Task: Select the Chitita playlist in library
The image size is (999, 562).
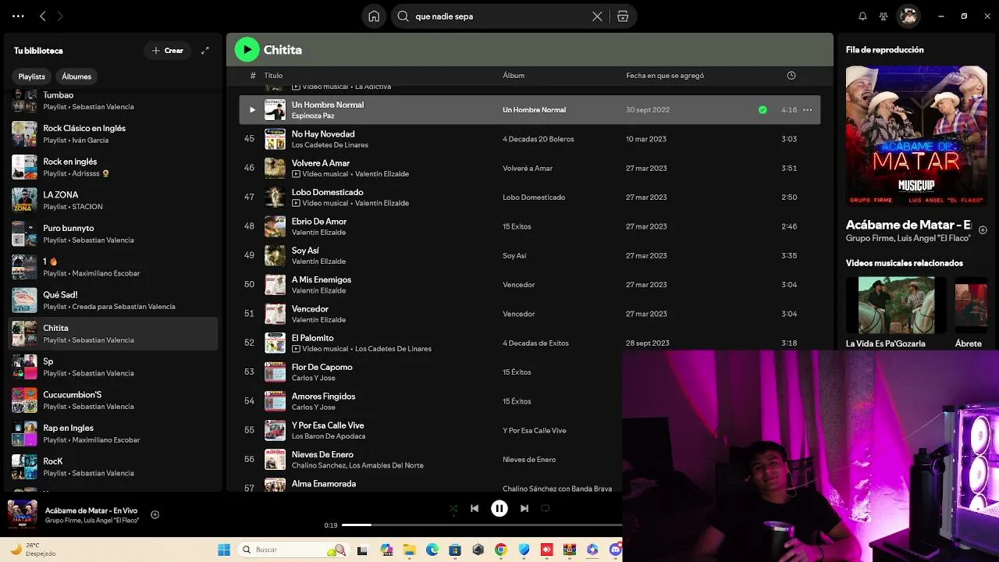Action: (113, 333)
